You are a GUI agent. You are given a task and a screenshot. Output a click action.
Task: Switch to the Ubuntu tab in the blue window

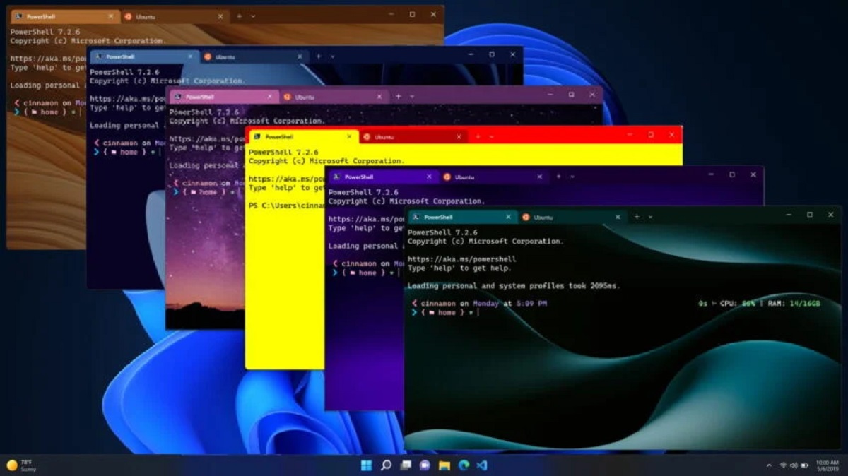tap(254, 56)
